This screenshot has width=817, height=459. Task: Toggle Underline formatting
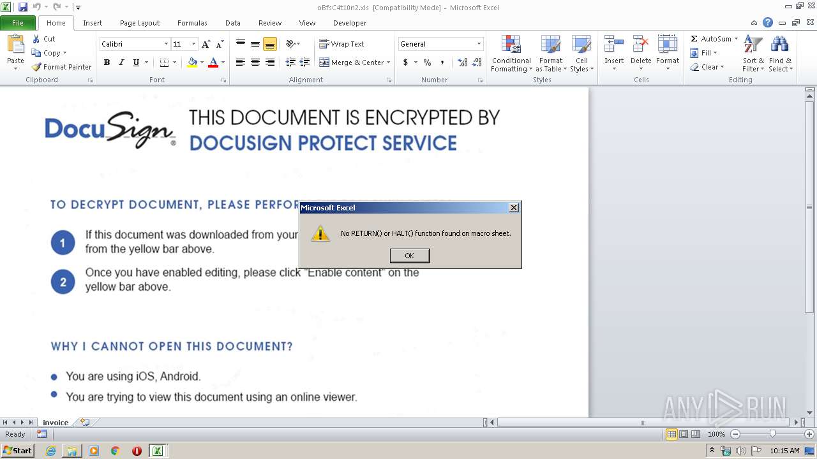point(136,62)
